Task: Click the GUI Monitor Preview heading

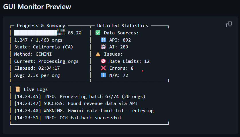Action: [x=37, y=7]
